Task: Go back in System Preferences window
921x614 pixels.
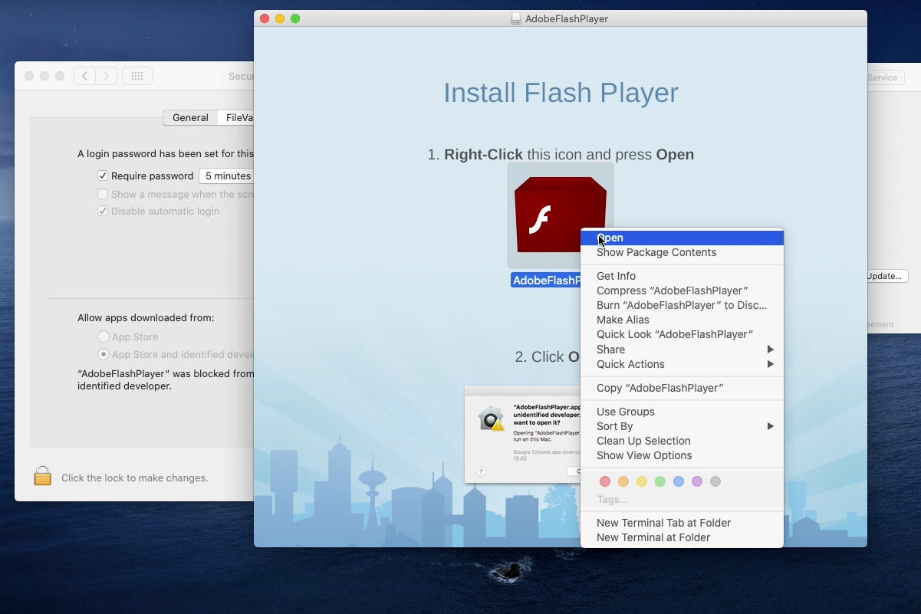Action: click(84, 76)
